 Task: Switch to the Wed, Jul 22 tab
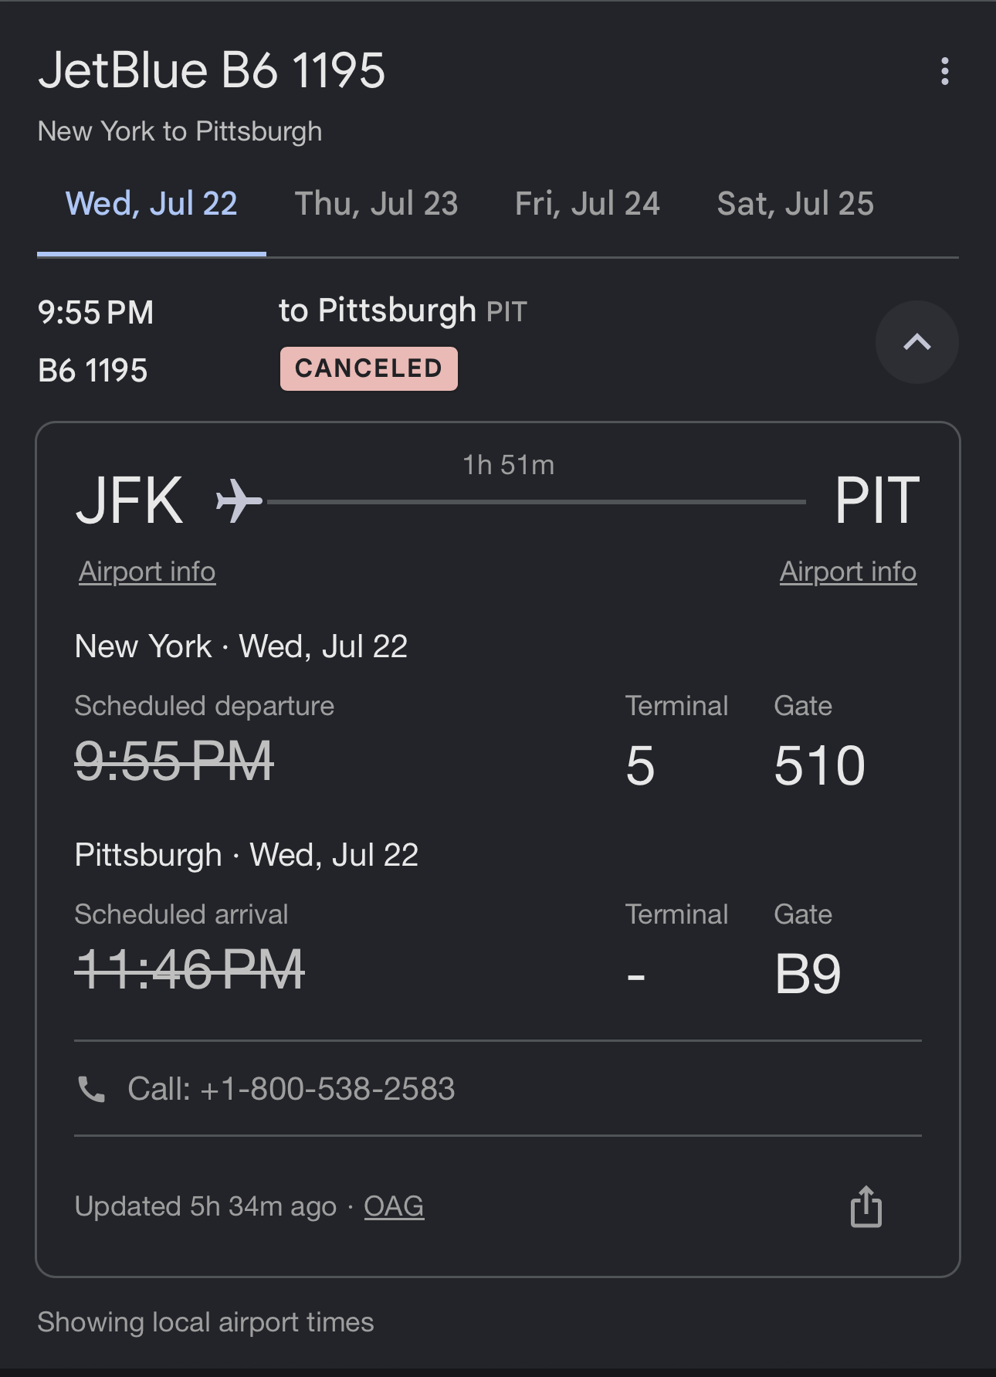coord(151,205)
